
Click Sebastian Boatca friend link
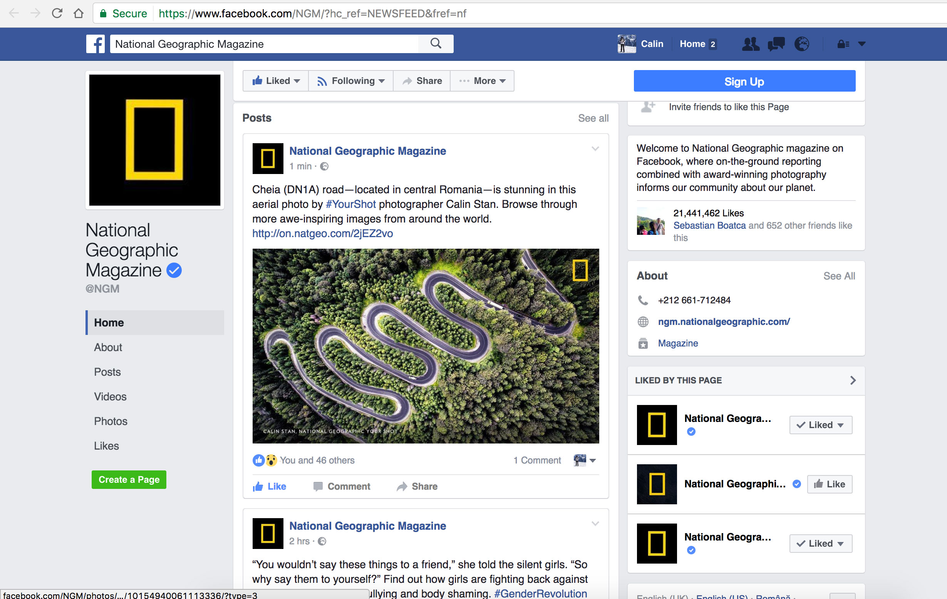709,226
